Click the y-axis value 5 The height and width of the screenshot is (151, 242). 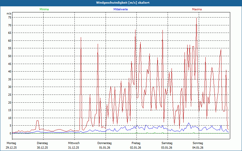11,126
